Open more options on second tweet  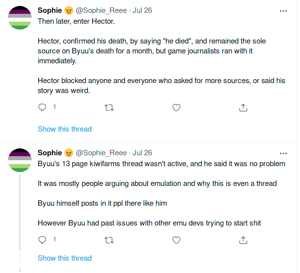(283, 153)
